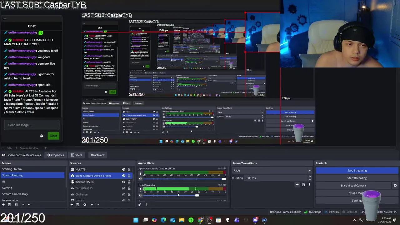Move source up arrow in Sources toolbar

tap(92, 205)
